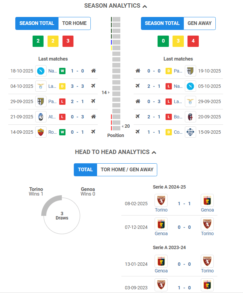Click the Parma crest on the 19-10-2025 match

tap(190, 71)
